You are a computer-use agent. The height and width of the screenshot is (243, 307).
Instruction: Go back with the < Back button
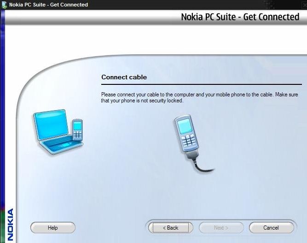pos(171,228)
